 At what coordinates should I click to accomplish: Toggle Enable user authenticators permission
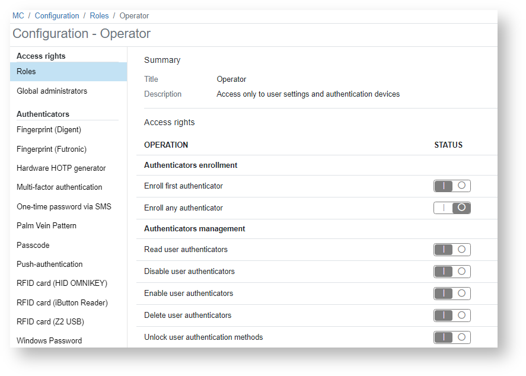click(452, 294)
